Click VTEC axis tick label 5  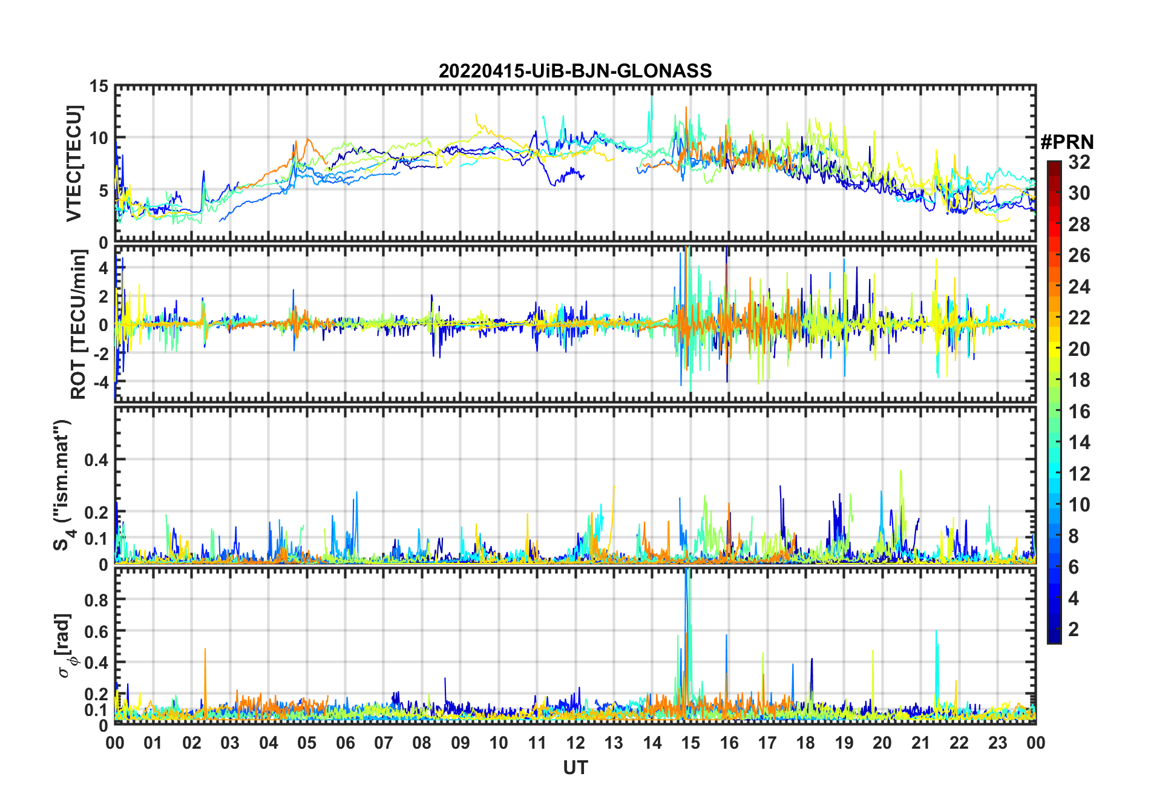click(104, 191)
